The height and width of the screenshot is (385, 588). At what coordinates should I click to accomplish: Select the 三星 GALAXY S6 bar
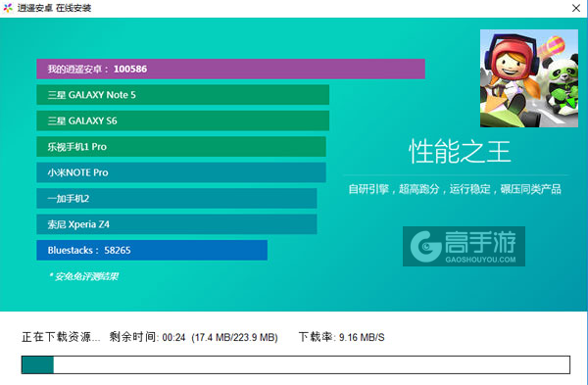tap(183, 120)
